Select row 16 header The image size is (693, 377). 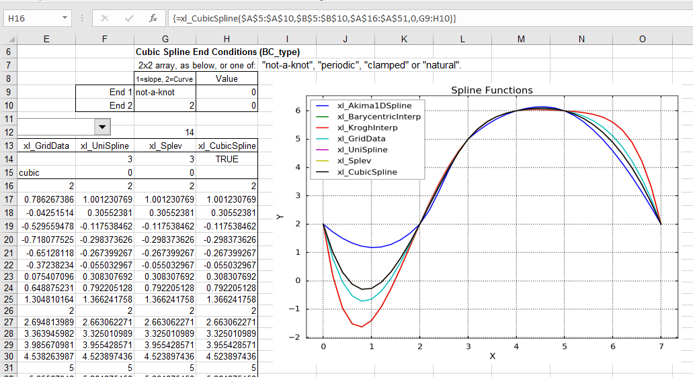8,186
